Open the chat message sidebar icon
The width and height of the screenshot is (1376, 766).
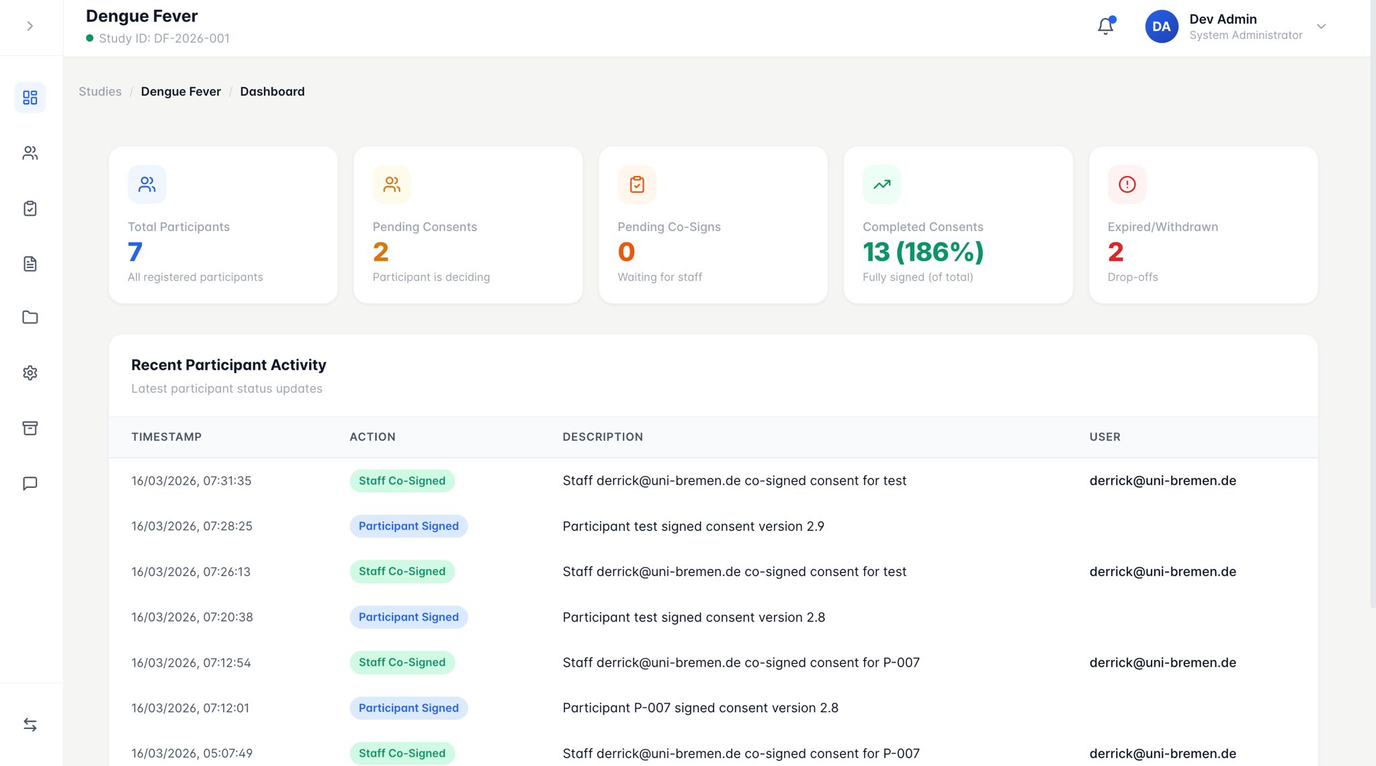click(30, 483)
